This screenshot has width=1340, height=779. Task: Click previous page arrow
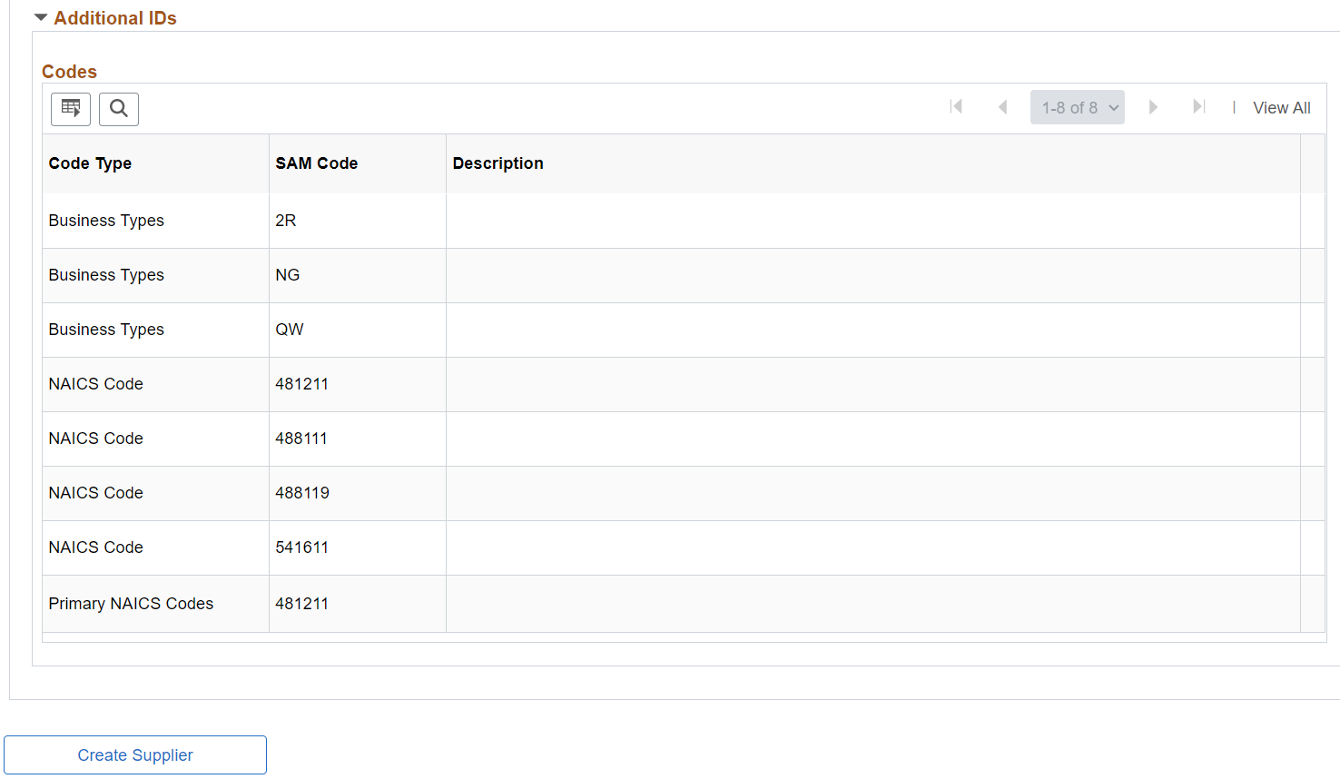[1002, 107]
